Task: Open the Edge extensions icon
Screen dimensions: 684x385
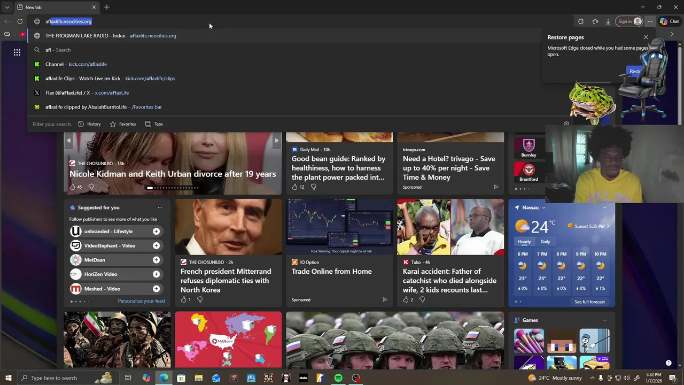Action: click(x=581, y=21)
